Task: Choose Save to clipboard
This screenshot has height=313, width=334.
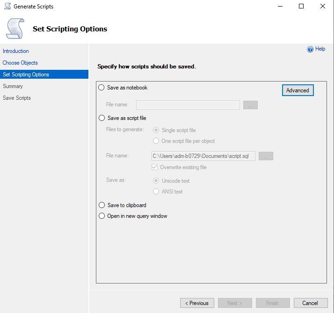Action: (102, 205)
